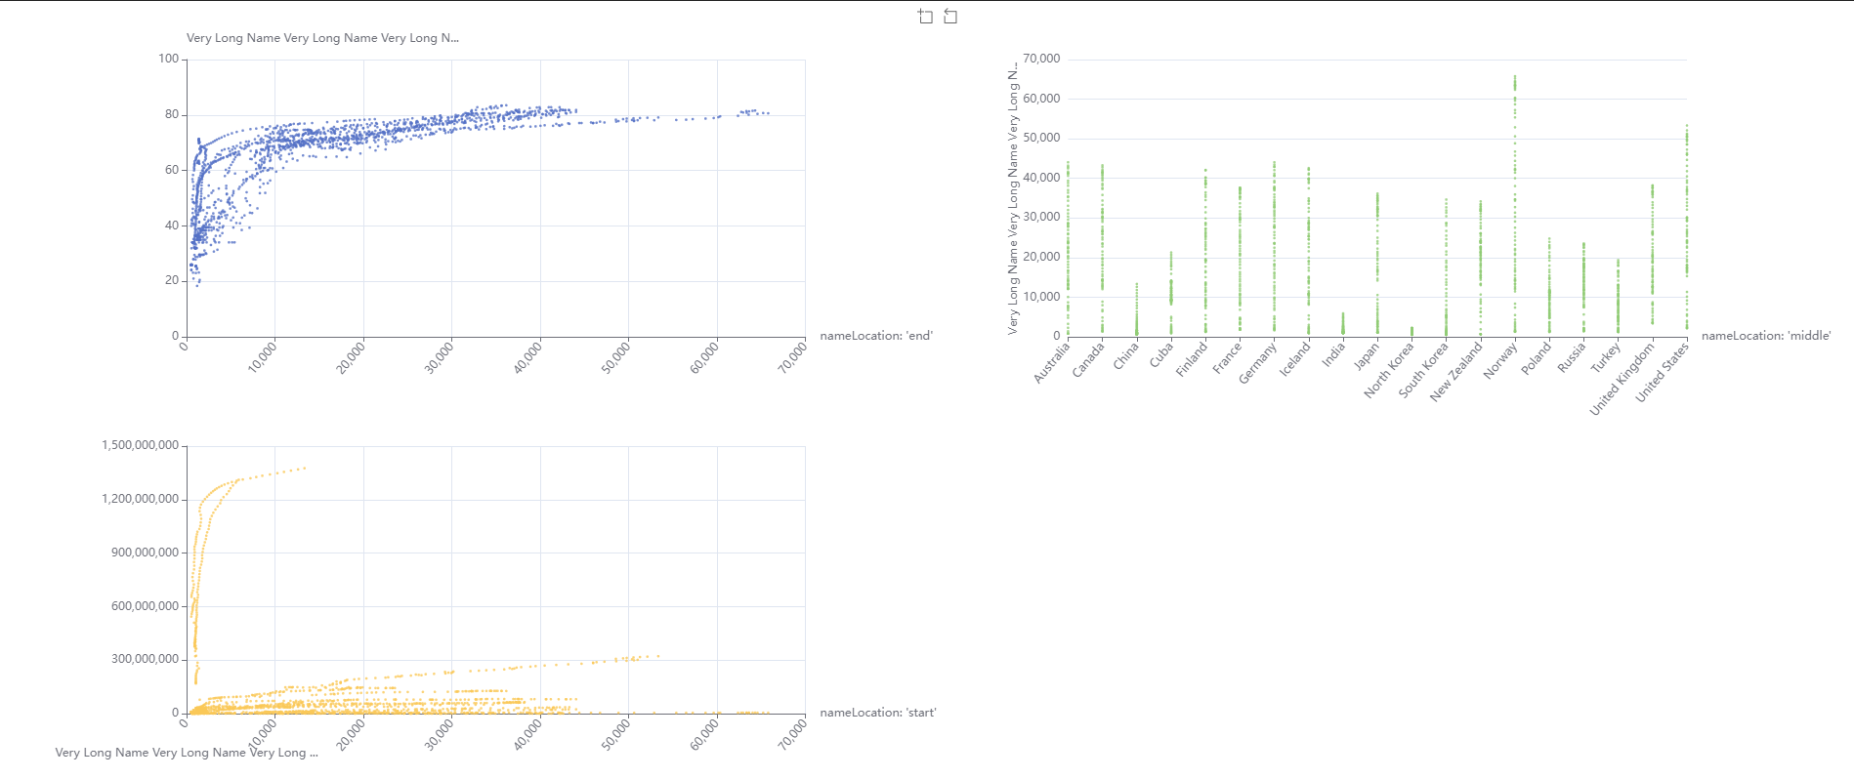Click the 1,500,000,000 y-axis label
Image resolution: width=1854 pixels, height=779 pixels.
coord(141,446)
